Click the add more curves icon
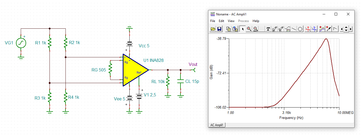The image size is (362, 137). pyautogui.click(x=322, y=29)
